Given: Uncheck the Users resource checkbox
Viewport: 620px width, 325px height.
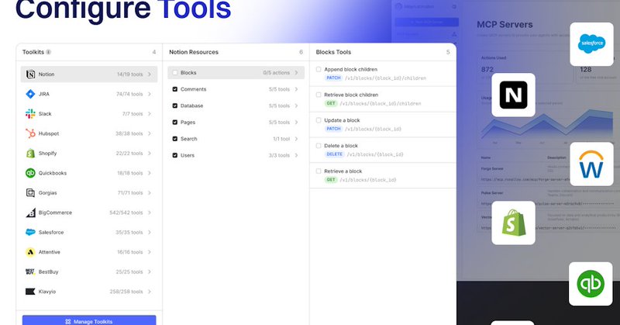Looking at the screenshot, I should 175,156.
